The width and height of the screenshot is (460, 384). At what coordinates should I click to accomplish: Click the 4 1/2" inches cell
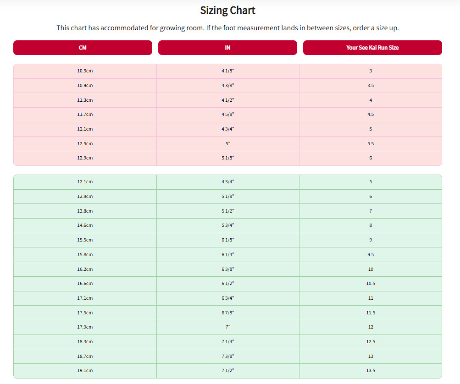coord(228,100)
